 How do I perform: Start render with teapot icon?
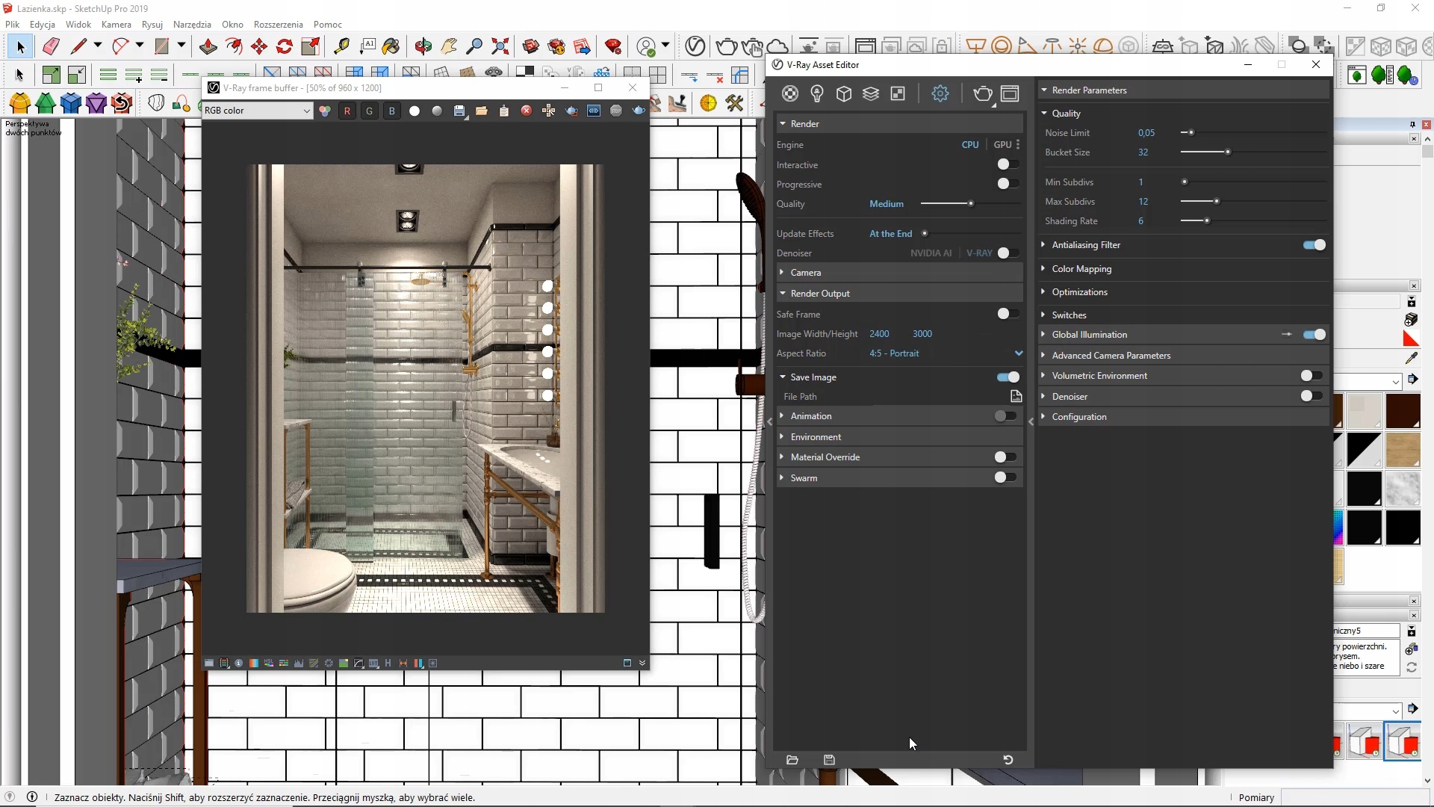(982, 94)
